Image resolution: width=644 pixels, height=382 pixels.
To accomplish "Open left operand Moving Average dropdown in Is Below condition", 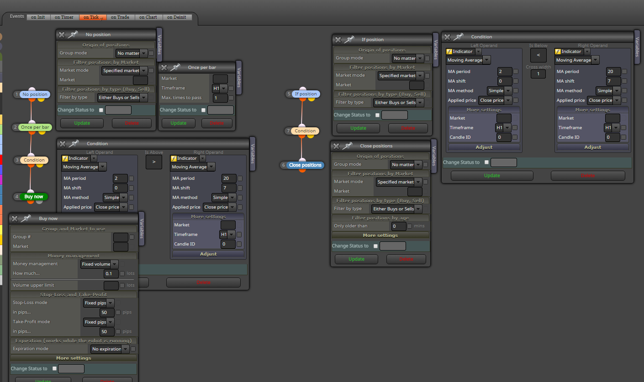I will 469,60.
